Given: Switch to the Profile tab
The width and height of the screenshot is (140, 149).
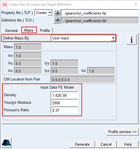Looking at the screenshot, I should (45, 30).
